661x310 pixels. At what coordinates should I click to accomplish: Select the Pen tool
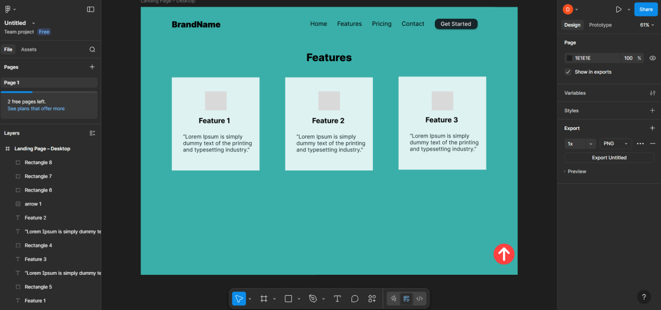313,298
